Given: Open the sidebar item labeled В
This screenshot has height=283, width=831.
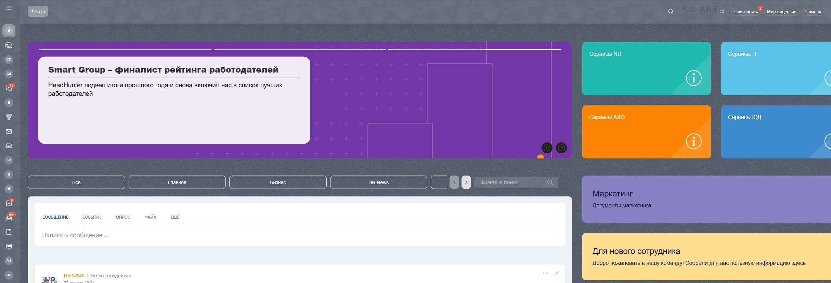Looking at the screenshot, I should (9, 103).
